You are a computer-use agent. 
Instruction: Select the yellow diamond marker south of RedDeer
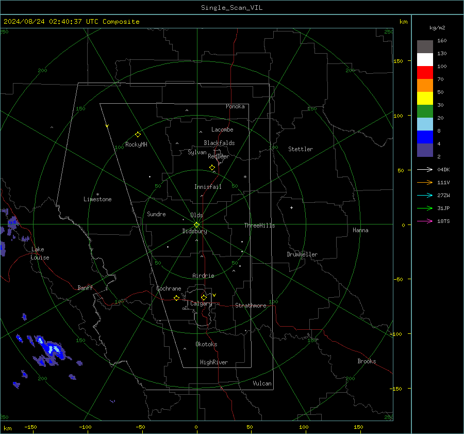(x=212, y=168)
